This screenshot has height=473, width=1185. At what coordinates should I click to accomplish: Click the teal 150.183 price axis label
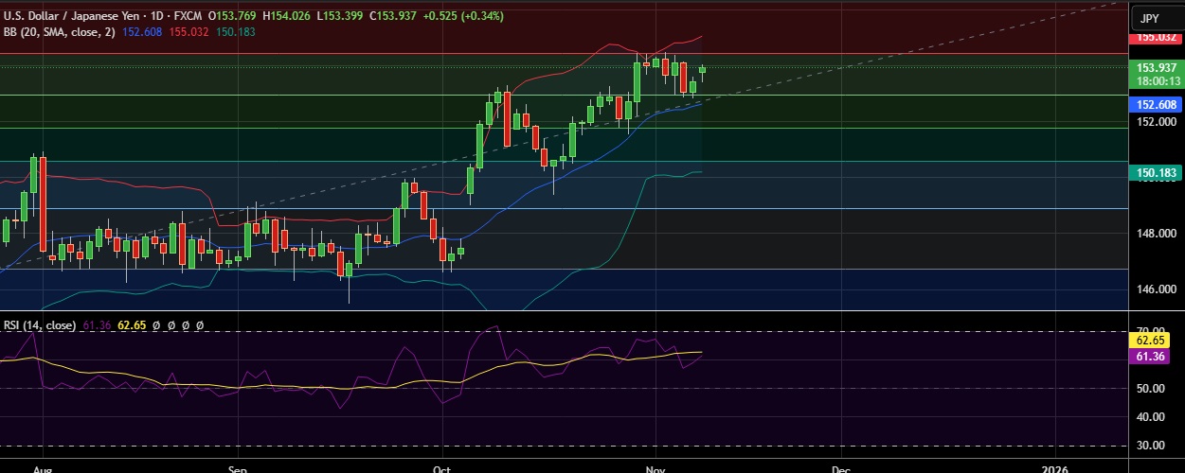coord(1157,173)
